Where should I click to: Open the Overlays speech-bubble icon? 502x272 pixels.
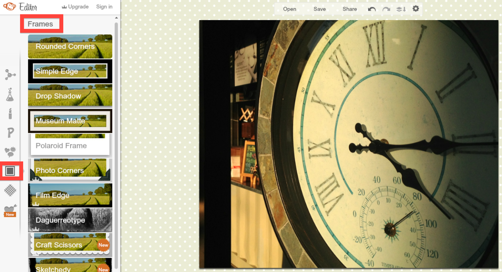pos(10,152)
